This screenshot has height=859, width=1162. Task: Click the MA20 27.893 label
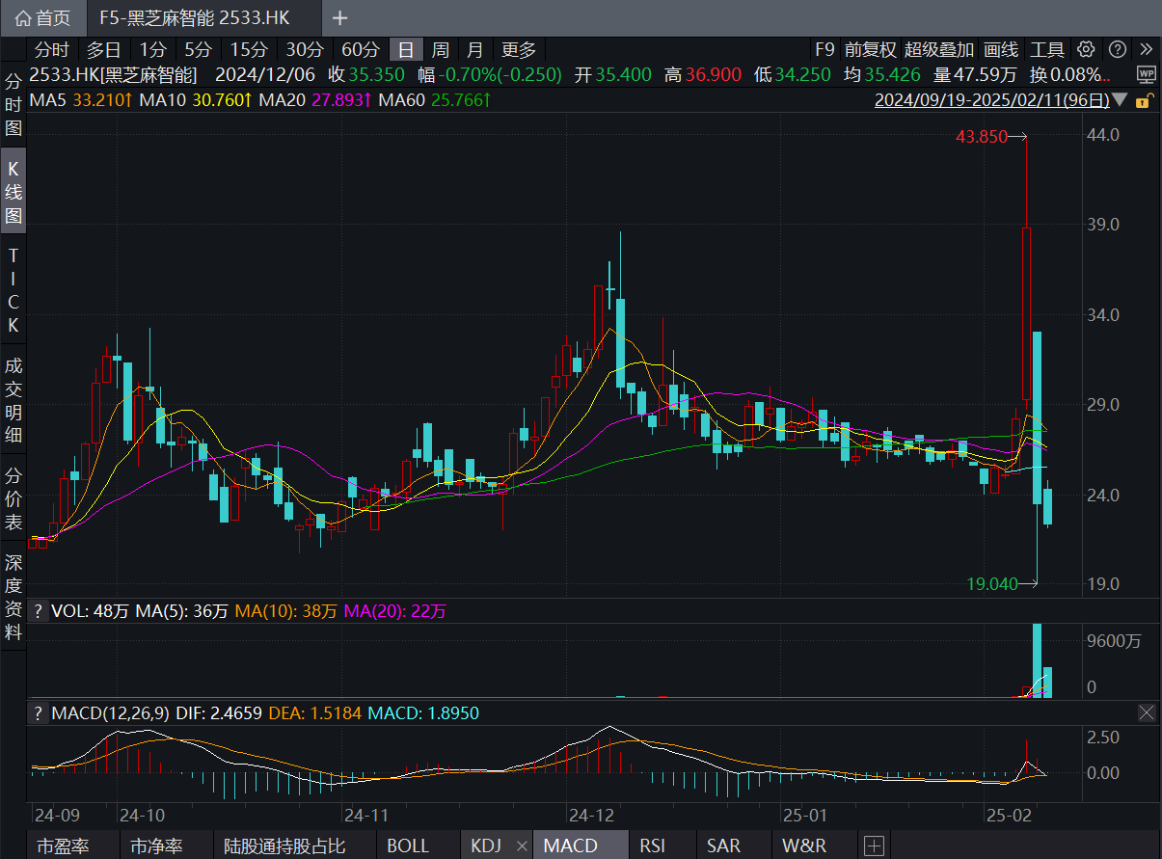coord(316,99)
